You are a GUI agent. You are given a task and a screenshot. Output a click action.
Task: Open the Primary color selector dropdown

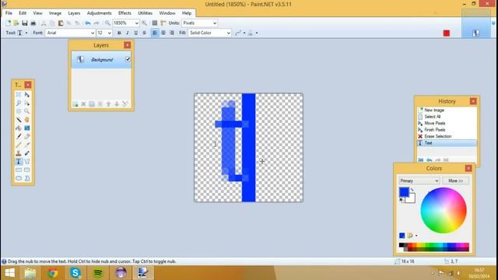pyautogui.click(x=419, y=180)
